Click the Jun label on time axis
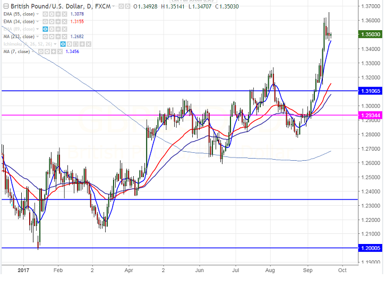This screenshot has height=288, width=385. [199, 270]
